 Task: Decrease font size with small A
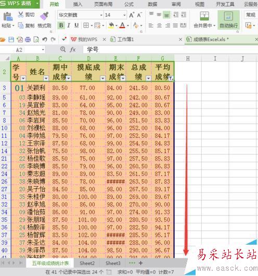(x=139, y=15)
